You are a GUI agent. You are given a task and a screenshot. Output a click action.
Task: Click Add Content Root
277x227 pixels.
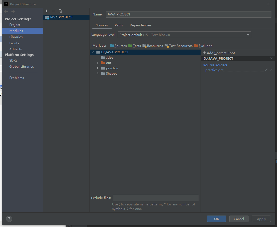point(219,53)
